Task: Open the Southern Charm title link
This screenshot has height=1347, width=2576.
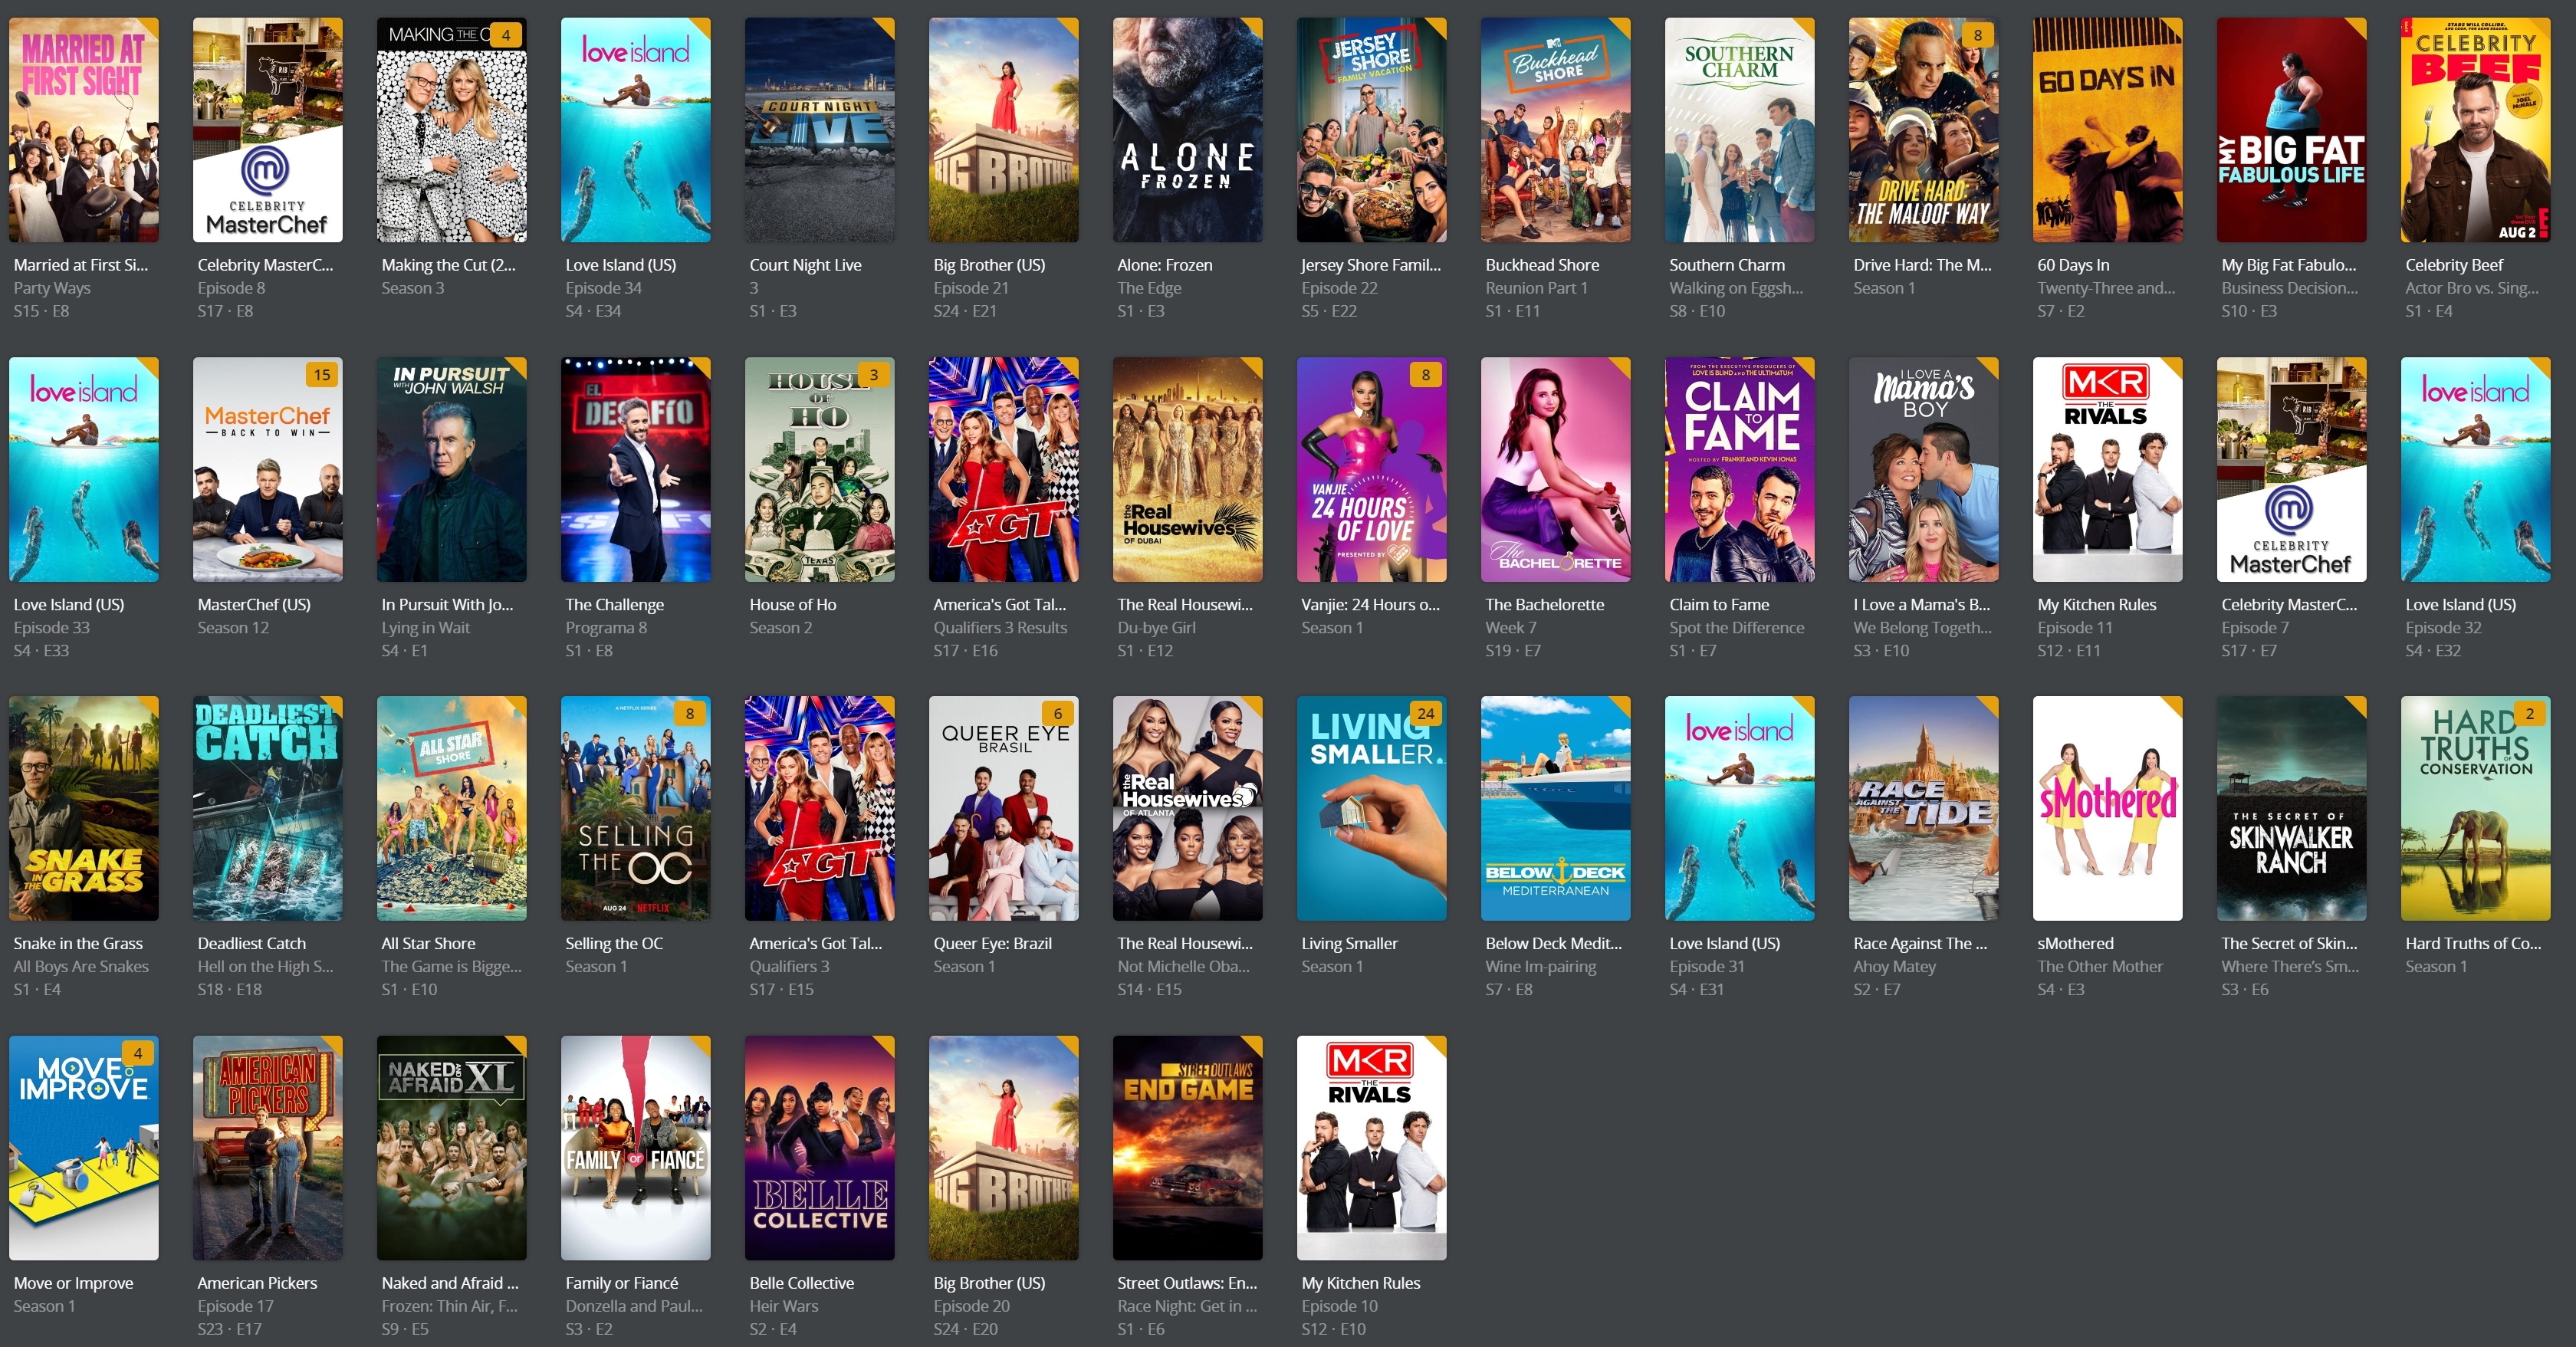Action: click(x=1726, y=265)
